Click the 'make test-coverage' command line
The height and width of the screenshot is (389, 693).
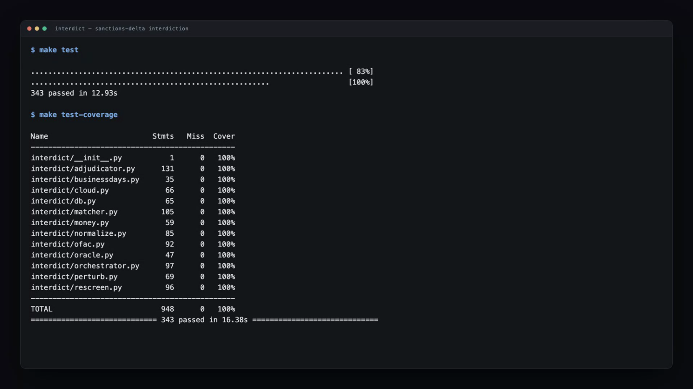pyautogui.click(x=74, y=115)
